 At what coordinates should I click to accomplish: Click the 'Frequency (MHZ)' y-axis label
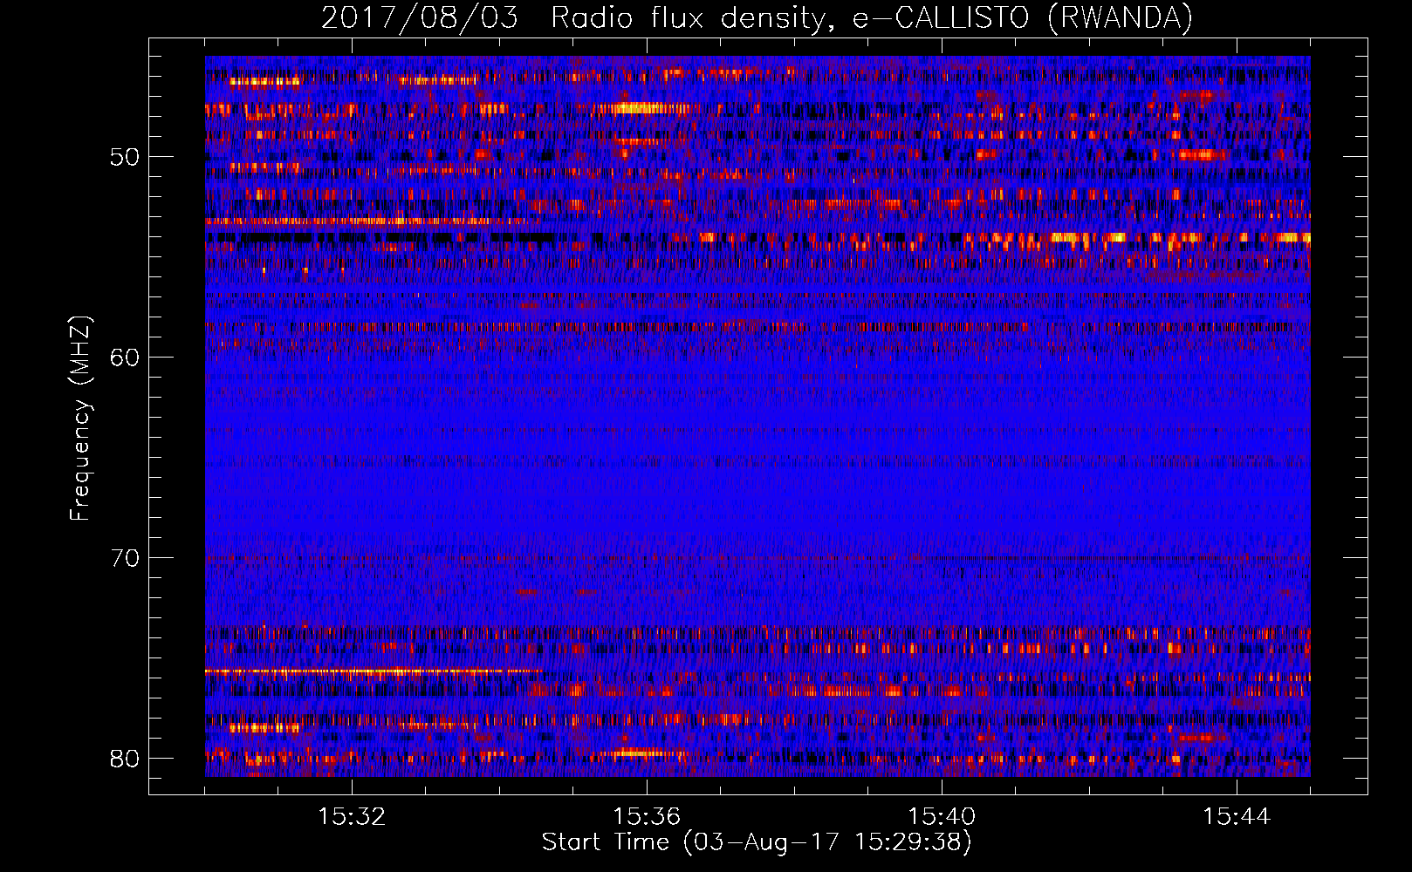pyautogui.click(x=80, y=419)
